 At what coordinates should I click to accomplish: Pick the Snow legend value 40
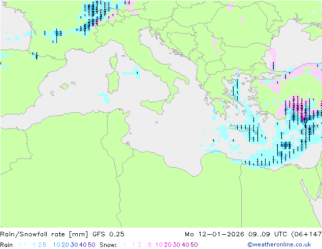point(185,245)
